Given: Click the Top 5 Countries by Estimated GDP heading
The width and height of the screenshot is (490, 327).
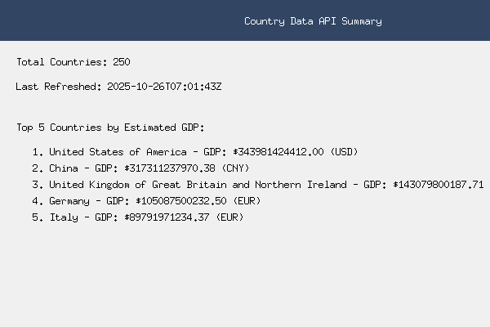Looking at the screenshot, I should pos(110,128).
